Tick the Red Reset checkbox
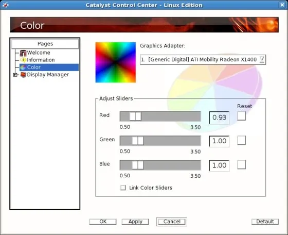The image size is (288, 235). pos(241,116)
